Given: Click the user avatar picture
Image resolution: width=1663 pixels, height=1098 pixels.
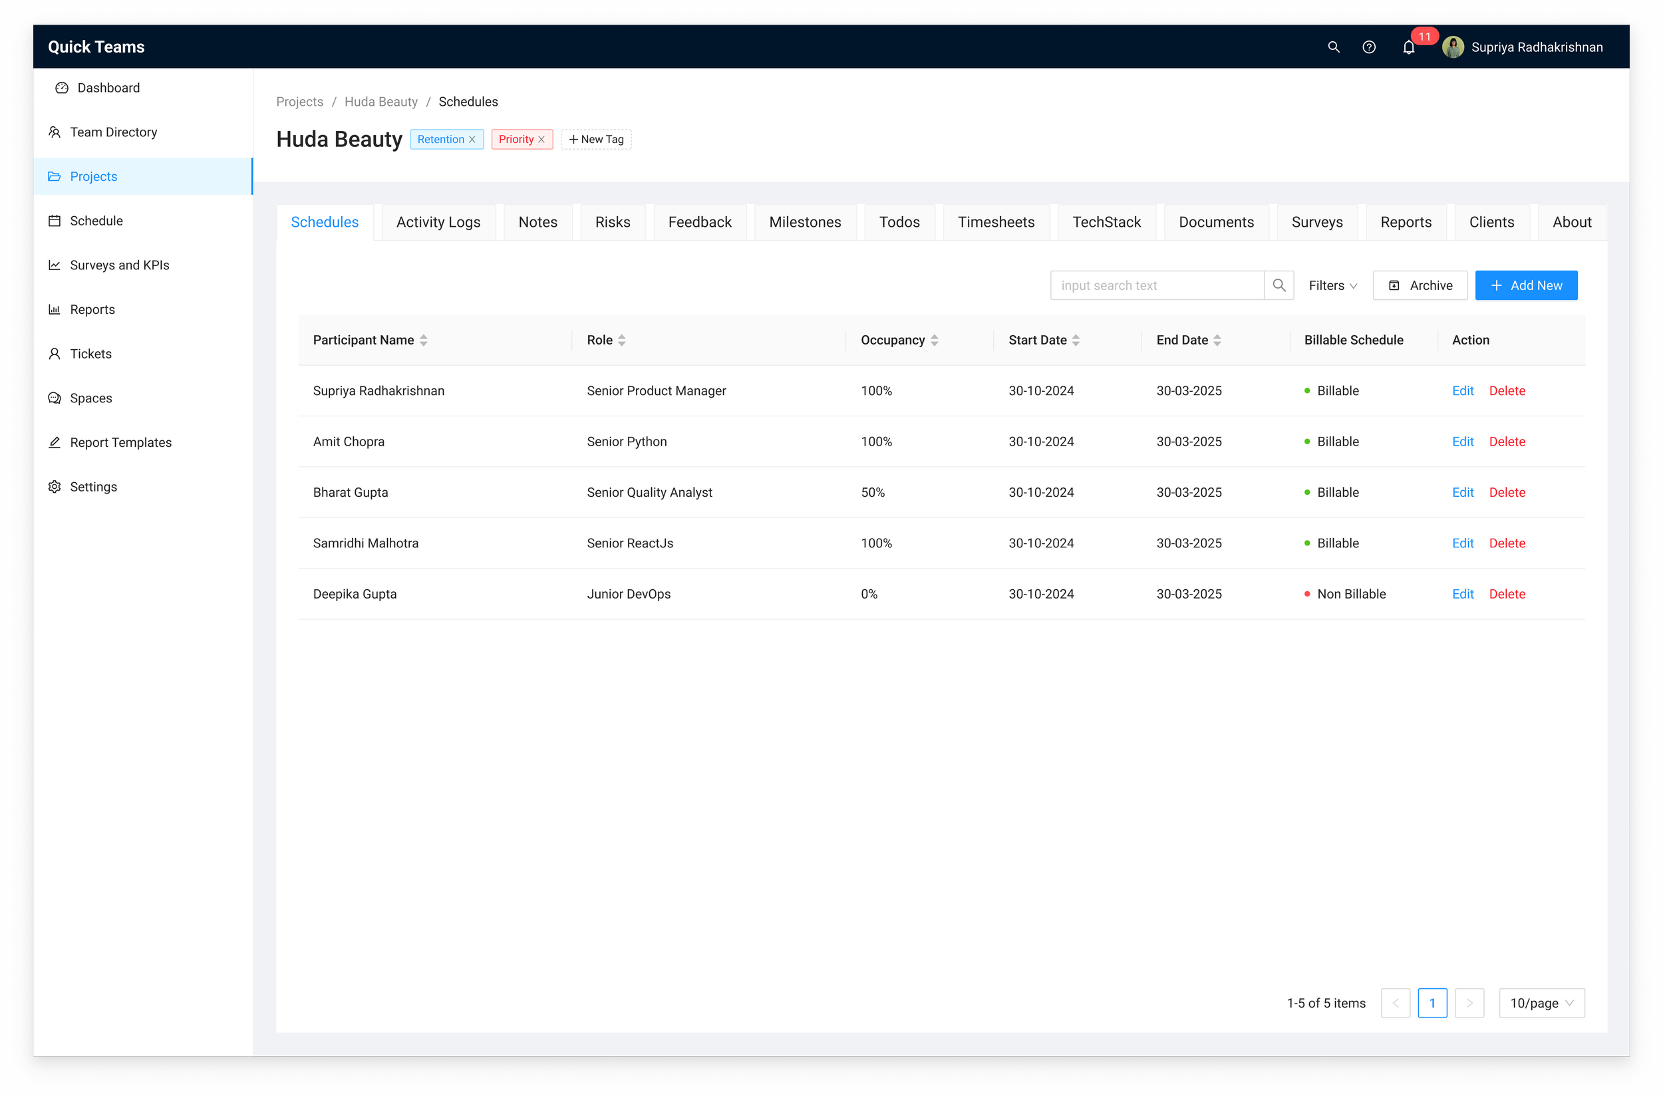Looking at the screenshot, I should coord(1453,47).
